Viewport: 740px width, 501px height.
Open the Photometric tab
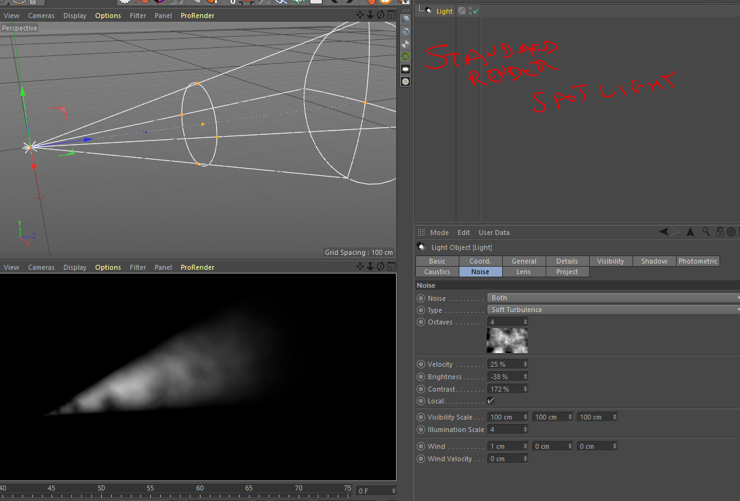click(x=698, y=261)
